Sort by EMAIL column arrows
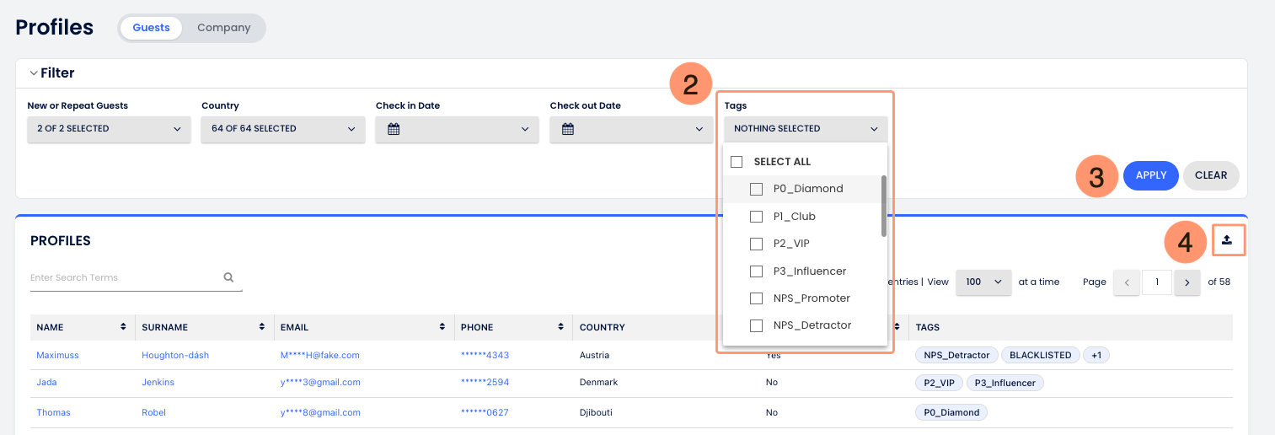Viewport: 1275px width, 435px height. [x=442, y=327]
